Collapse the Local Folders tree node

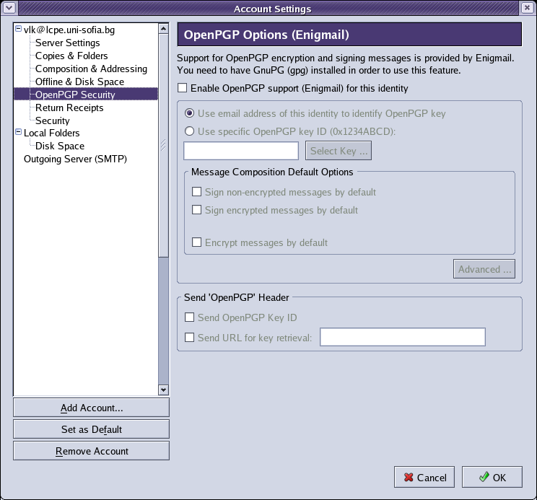19,132
